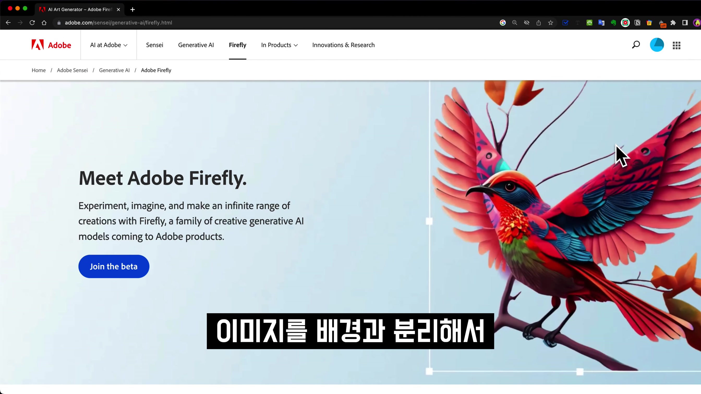Click the Adobe logo

click(x=51, y=45)
